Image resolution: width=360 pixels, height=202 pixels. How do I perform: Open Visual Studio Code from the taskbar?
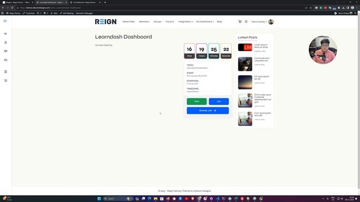[x=218, y=199]
